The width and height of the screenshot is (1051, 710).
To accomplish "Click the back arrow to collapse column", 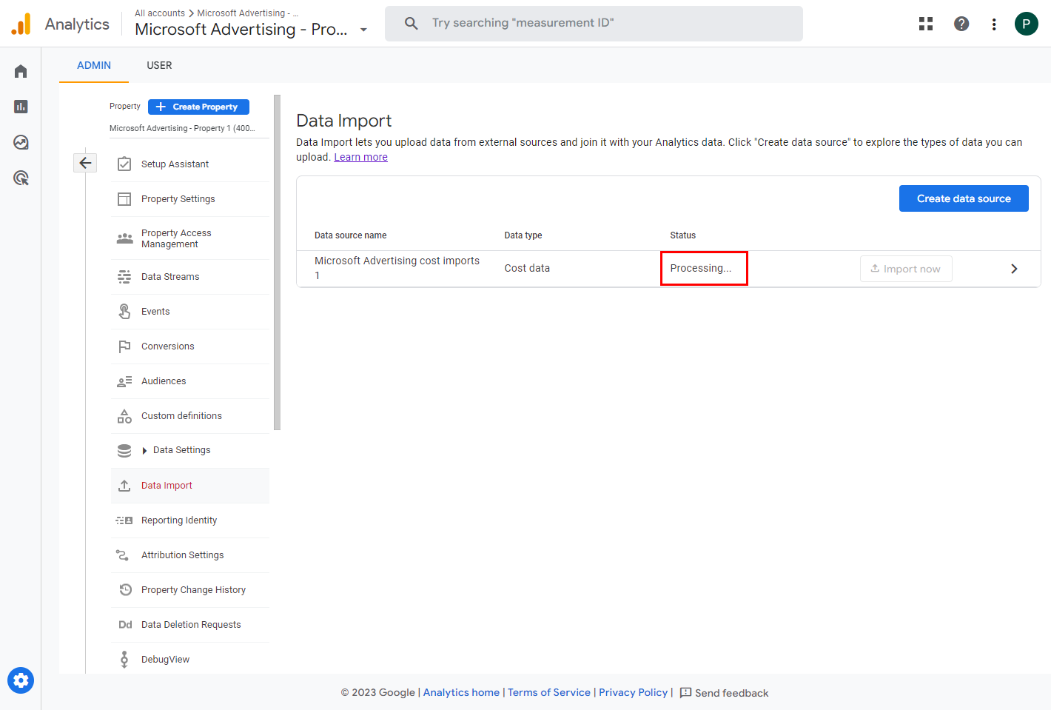I will [x=85, y=163].
